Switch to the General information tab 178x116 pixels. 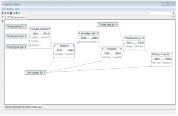[x=13, y=107]
